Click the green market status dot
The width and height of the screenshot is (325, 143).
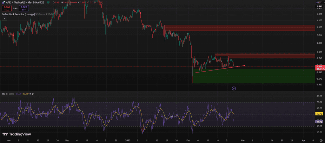coord(48,3)
